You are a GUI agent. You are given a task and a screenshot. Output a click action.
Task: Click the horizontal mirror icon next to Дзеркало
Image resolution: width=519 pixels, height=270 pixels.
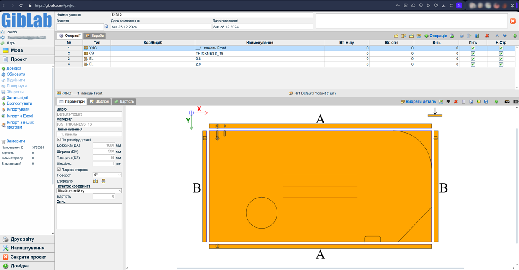click(95, 181)
